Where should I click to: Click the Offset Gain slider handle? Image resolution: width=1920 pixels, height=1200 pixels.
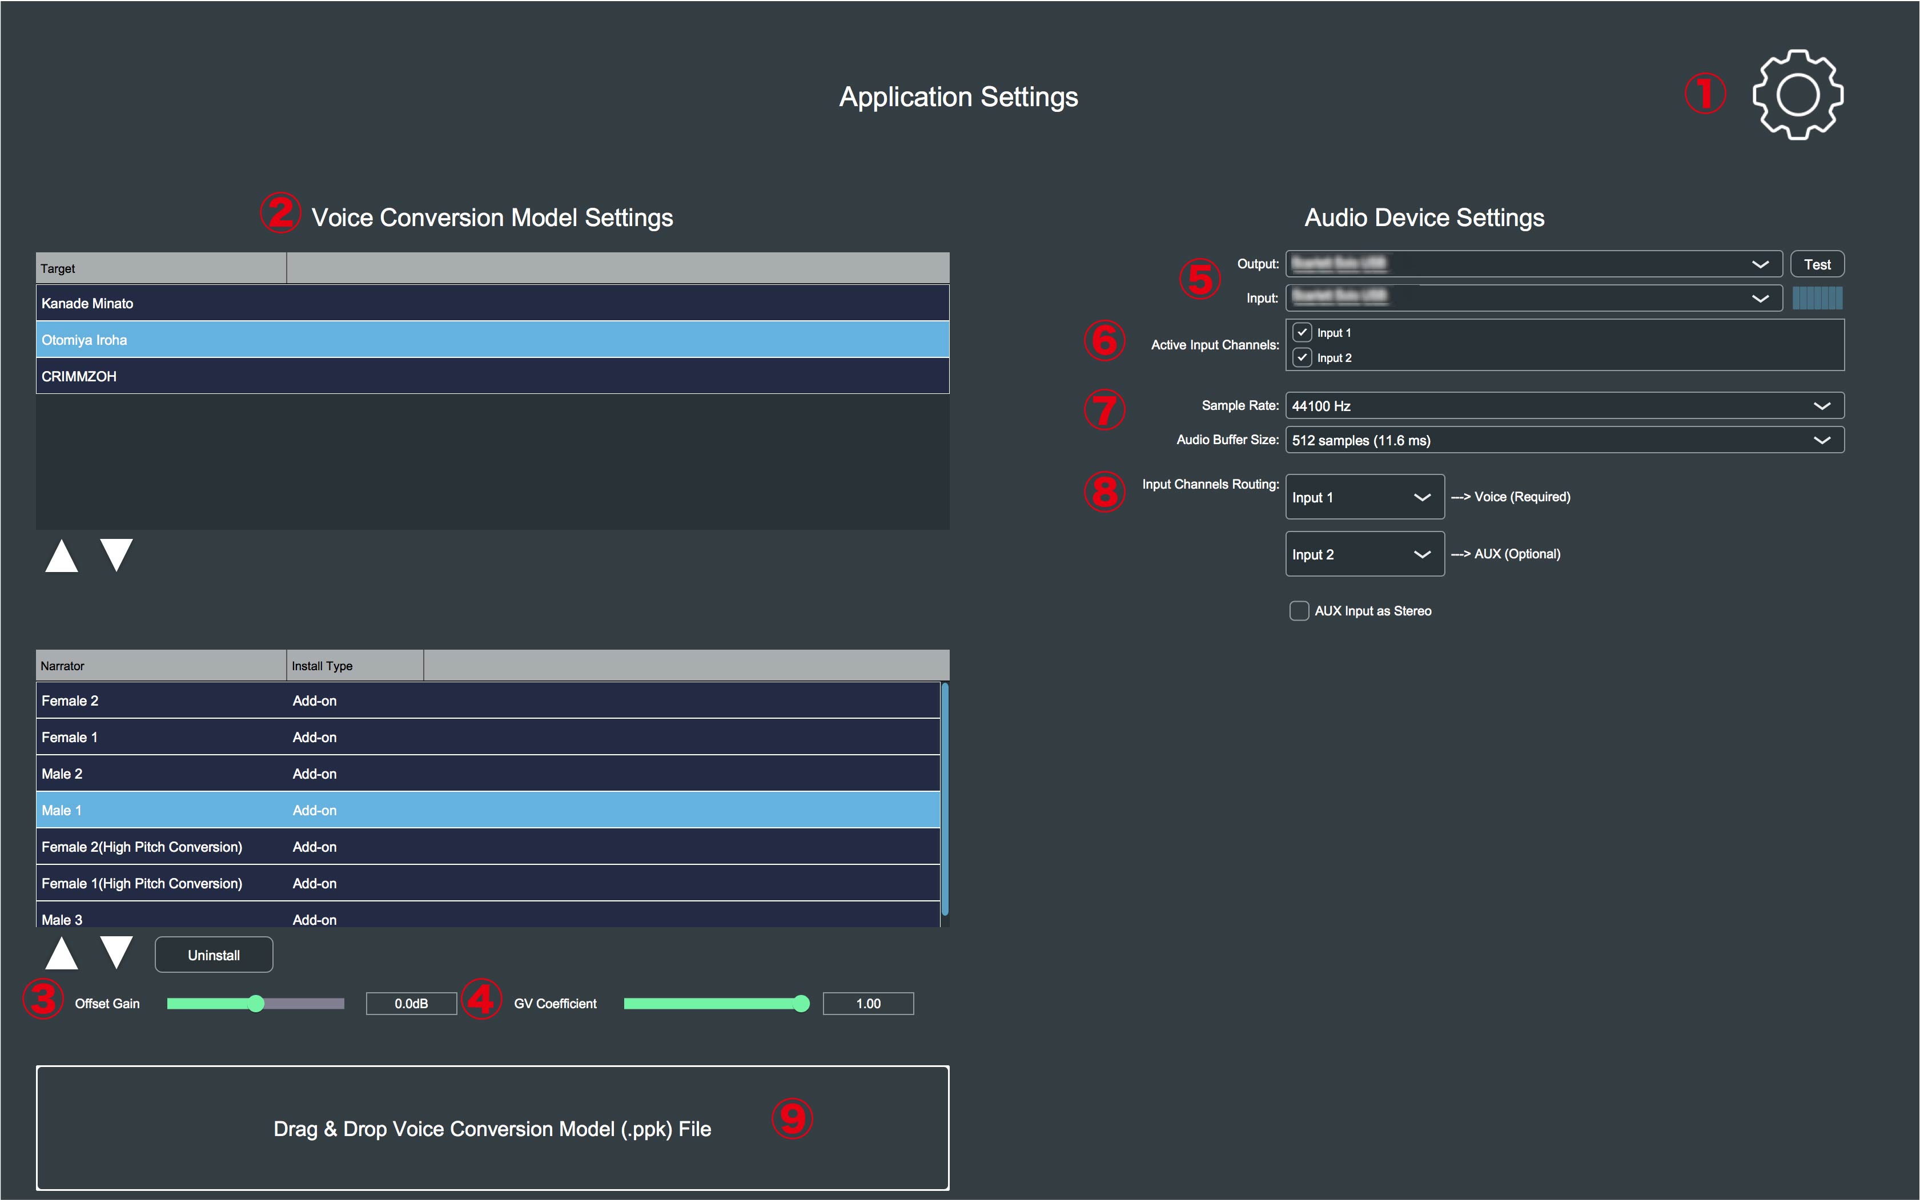click(x=256, y=1004)
